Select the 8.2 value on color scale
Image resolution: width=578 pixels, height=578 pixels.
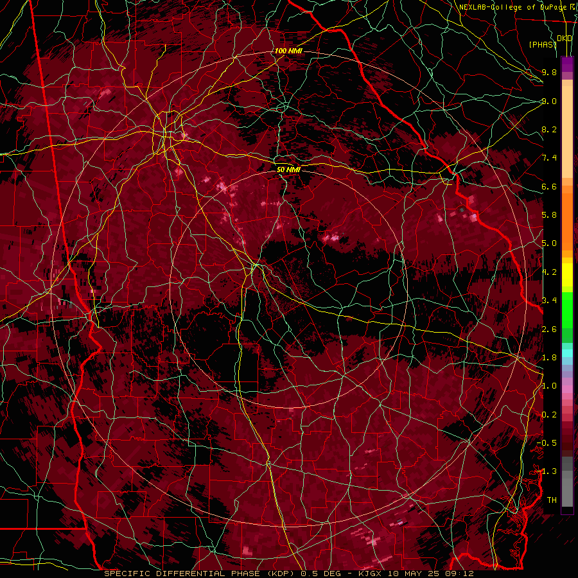(x=549, y=129)
